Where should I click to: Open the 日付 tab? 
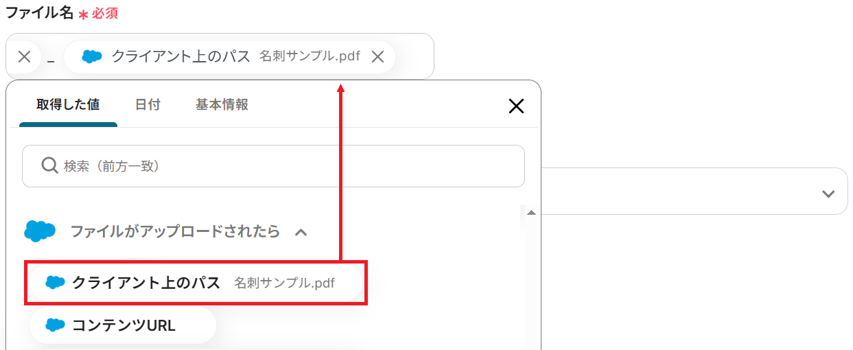pyautogui.click(x=148, y=105)
